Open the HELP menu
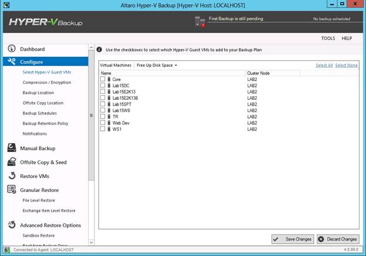Image resolution: width=366 pixels, height=256 pixels. pos(347,38)
